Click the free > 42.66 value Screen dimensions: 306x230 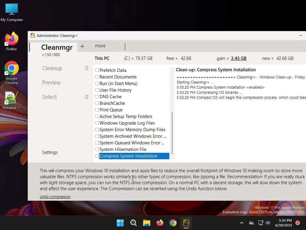click(179, 58)
